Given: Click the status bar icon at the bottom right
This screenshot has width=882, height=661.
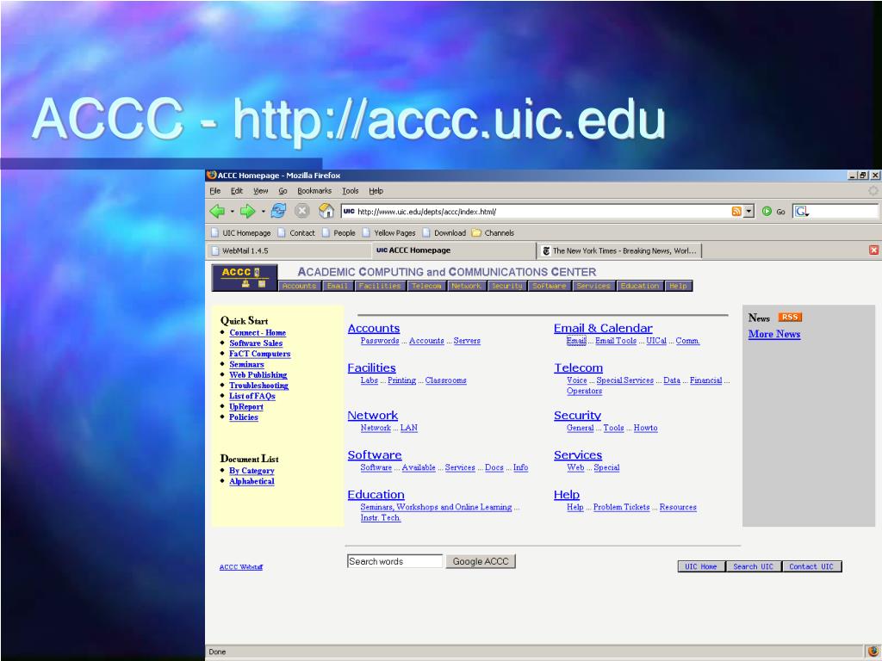Looking at the screenshot, I should click(873, 652).
